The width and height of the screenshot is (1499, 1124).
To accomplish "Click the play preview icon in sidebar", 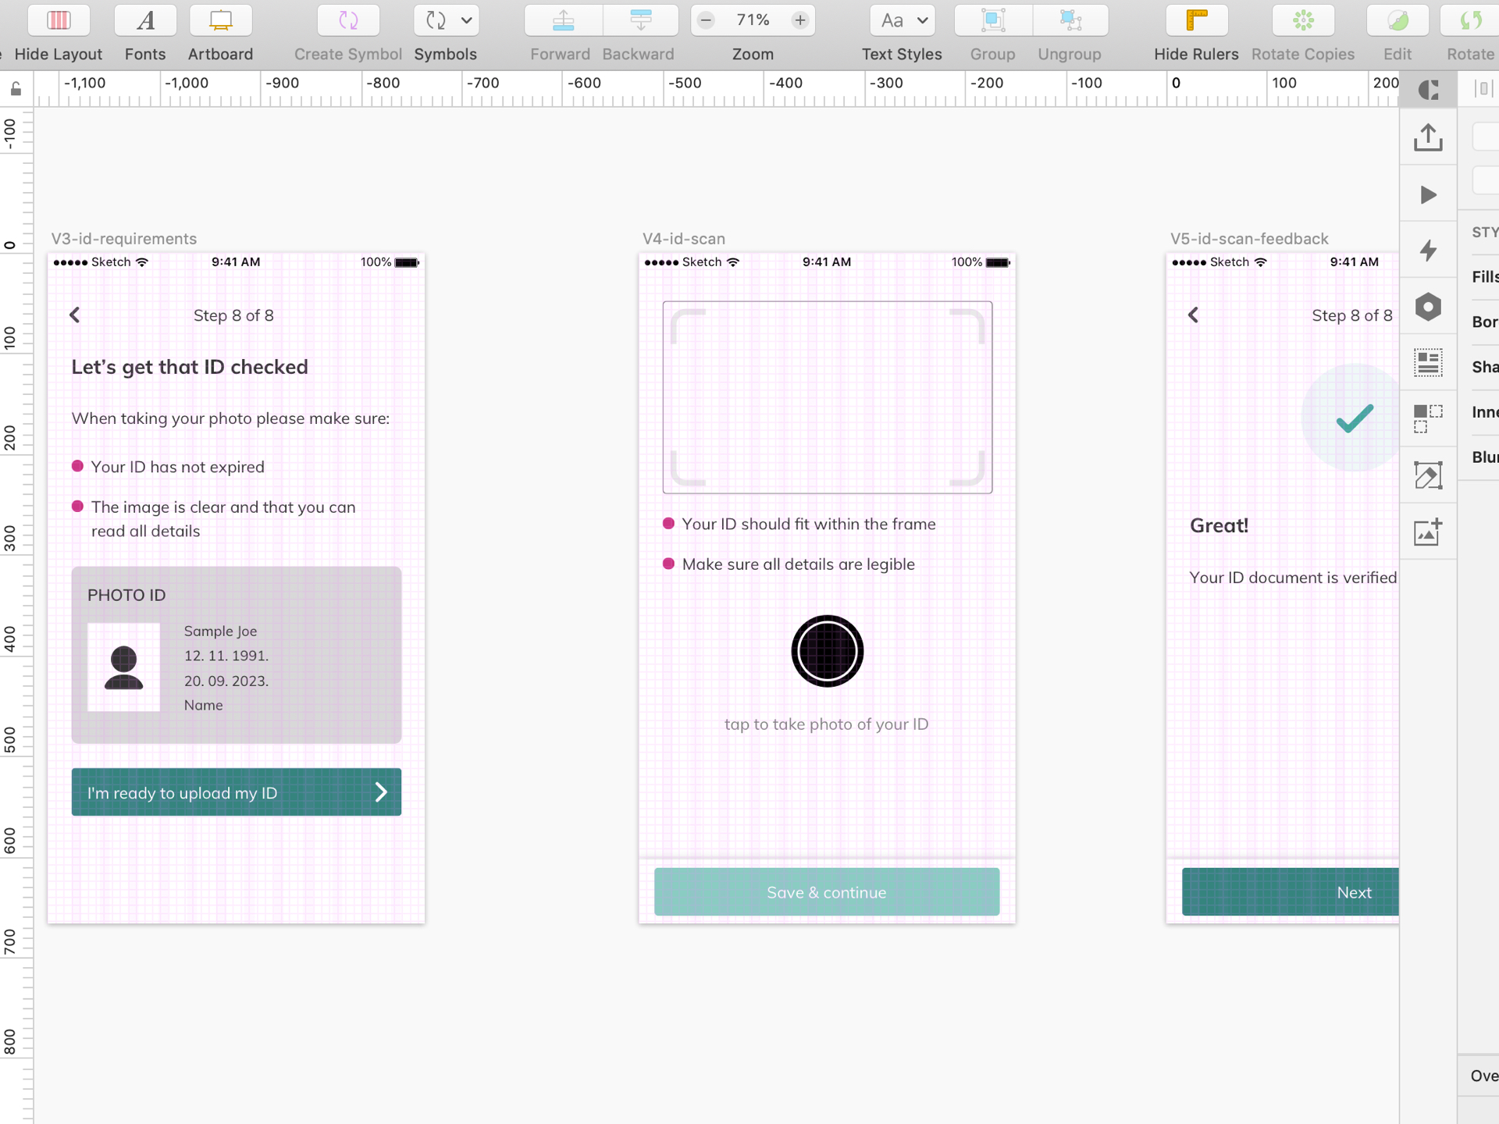I will pyautogui.click(x=1428, y=194).
